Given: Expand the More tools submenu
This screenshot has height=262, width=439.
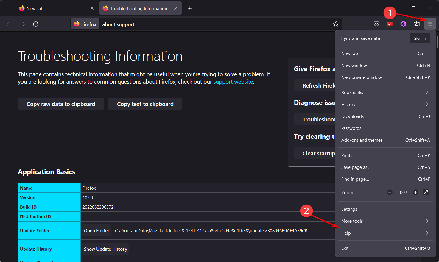Looking at the screenshot, I should 386,221.
